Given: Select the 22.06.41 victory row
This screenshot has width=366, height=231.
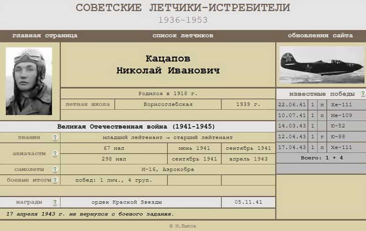Looking at the screenshot, I should click(320, 105).
